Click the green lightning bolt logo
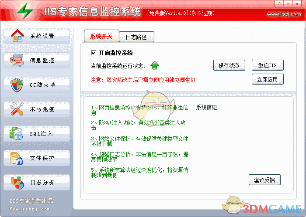This screenshot has height=217, width=306. 25,11
